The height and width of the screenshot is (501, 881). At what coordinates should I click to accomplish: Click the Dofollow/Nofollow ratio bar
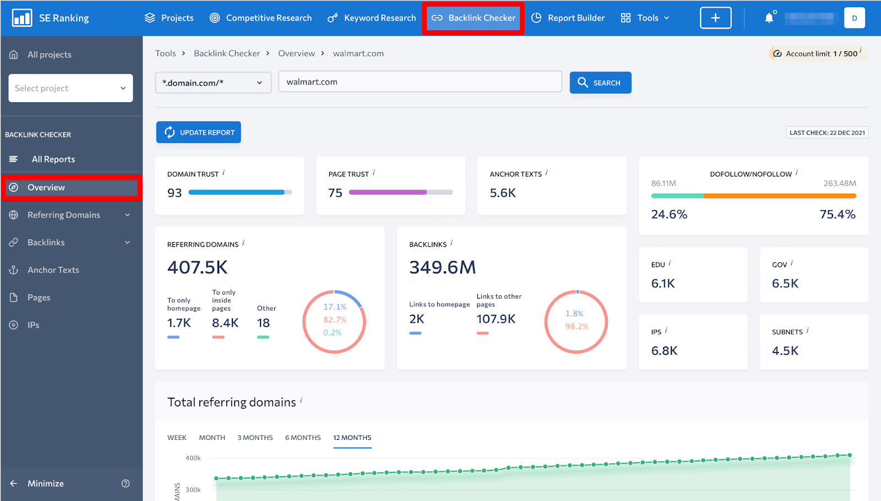pos(753,196)
